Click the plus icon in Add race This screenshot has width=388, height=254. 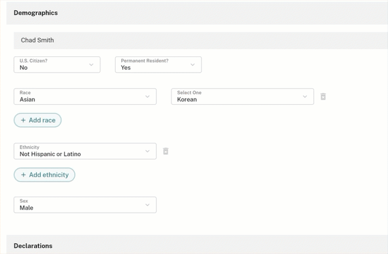pos(23,121)
